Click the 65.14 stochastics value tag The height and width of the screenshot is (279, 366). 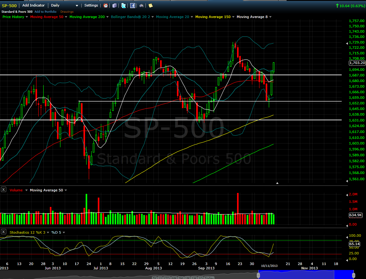tap(354, 244)
